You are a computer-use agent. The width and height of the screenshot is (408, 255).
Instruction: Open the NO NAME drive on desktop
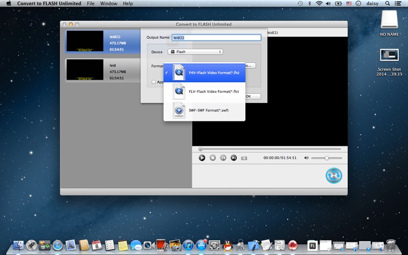(389, 19)
